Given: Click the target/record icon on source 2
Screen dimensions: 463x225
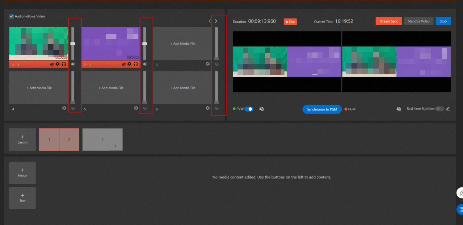Looking at the screenshot, I should coord(124,64).
